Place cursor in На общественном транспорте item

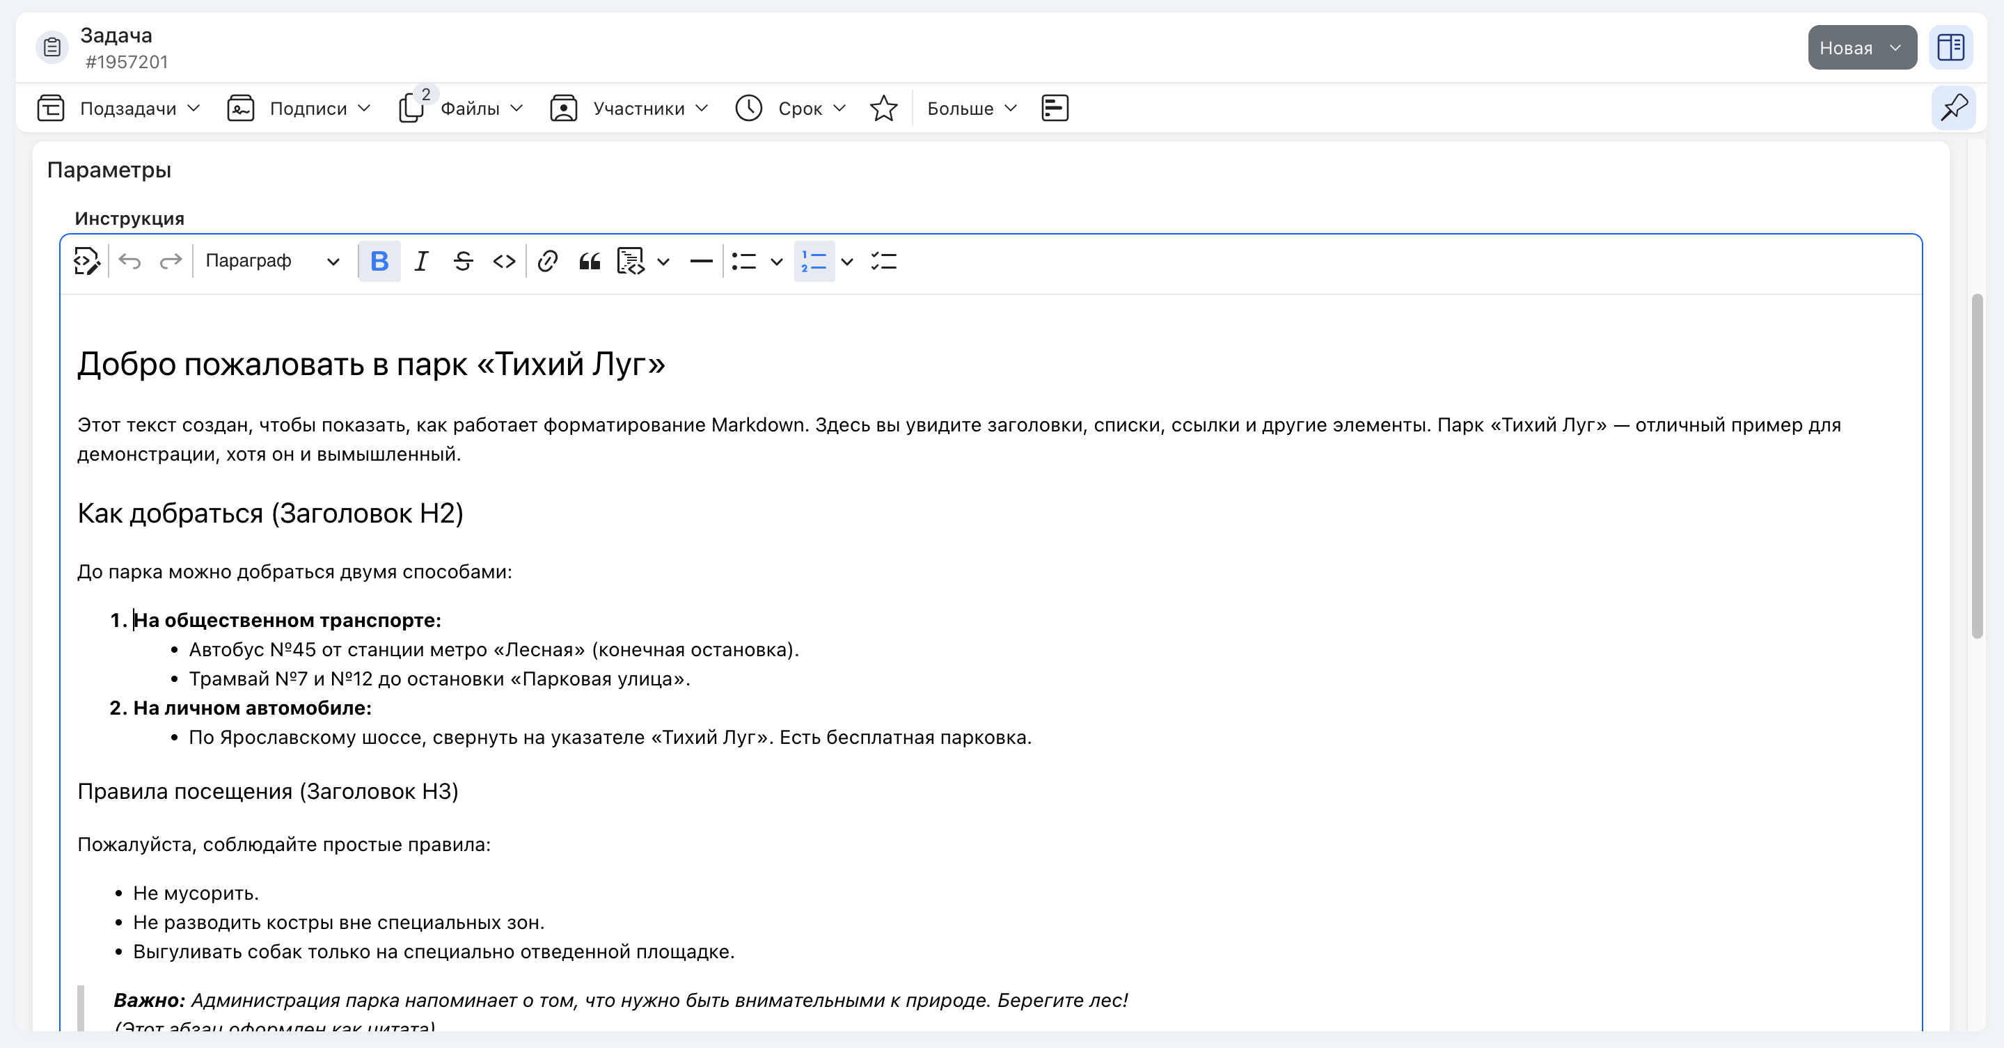[287, 621]
